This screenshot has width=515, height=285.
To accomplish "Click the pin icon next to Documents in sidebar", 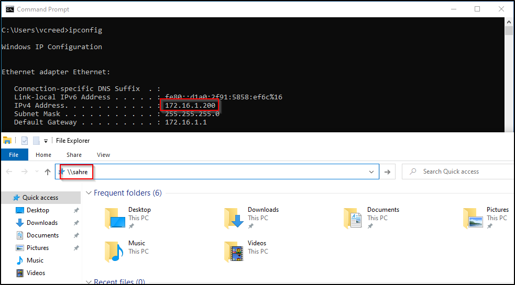I will pos(76,235).
